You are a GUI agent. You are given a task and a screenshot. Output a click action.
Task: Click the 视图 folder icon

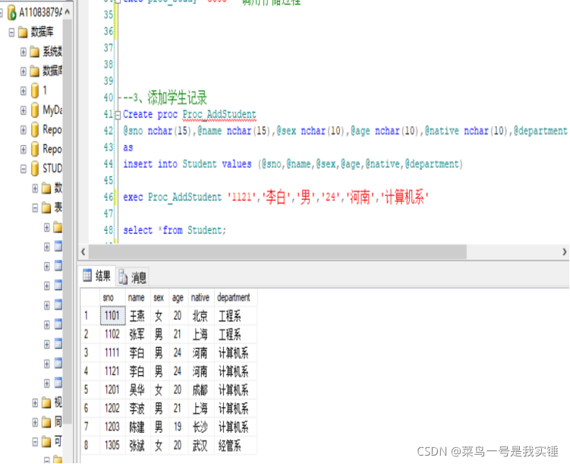click(x=46, y=402)
